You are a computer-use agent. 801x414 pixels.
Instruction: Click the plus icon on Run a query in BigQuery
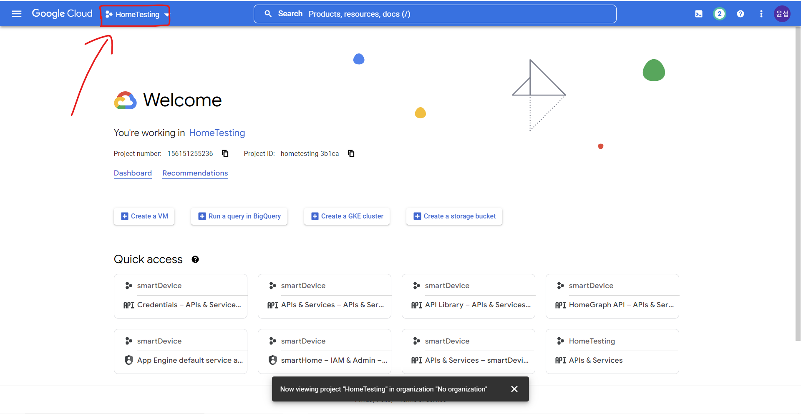202,216
